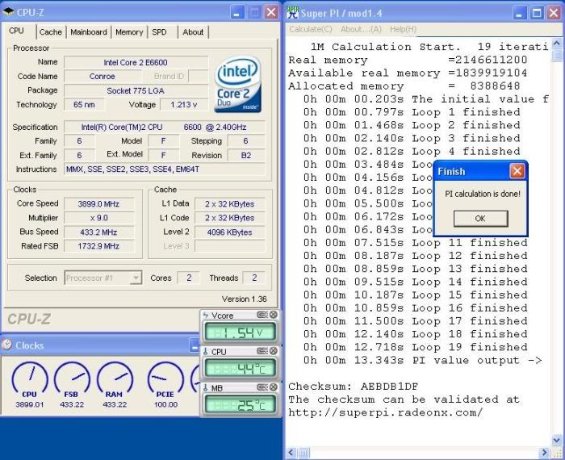
Task: Close the MB temperature gadget
Action: pos(274,387)
